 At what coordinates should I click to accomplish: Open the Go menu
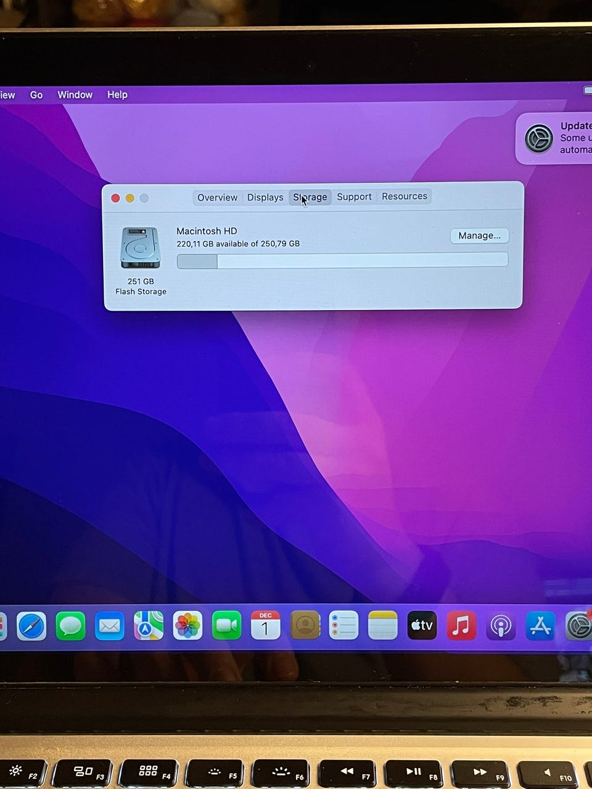point(36,95)
